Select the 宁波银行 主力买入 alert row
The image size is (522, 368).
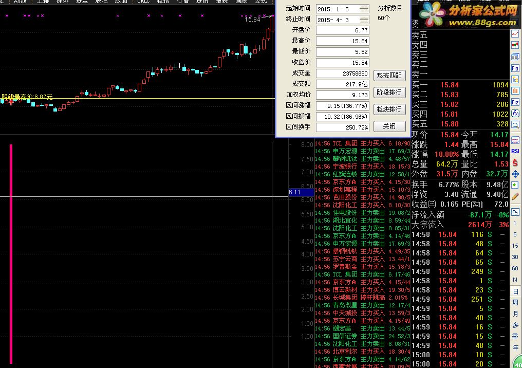click(363, 167)
